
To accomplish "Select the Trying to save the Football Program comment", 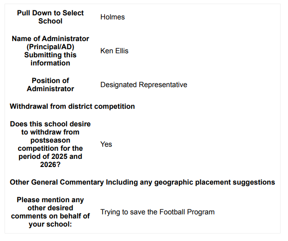I will tap(157, 212).
